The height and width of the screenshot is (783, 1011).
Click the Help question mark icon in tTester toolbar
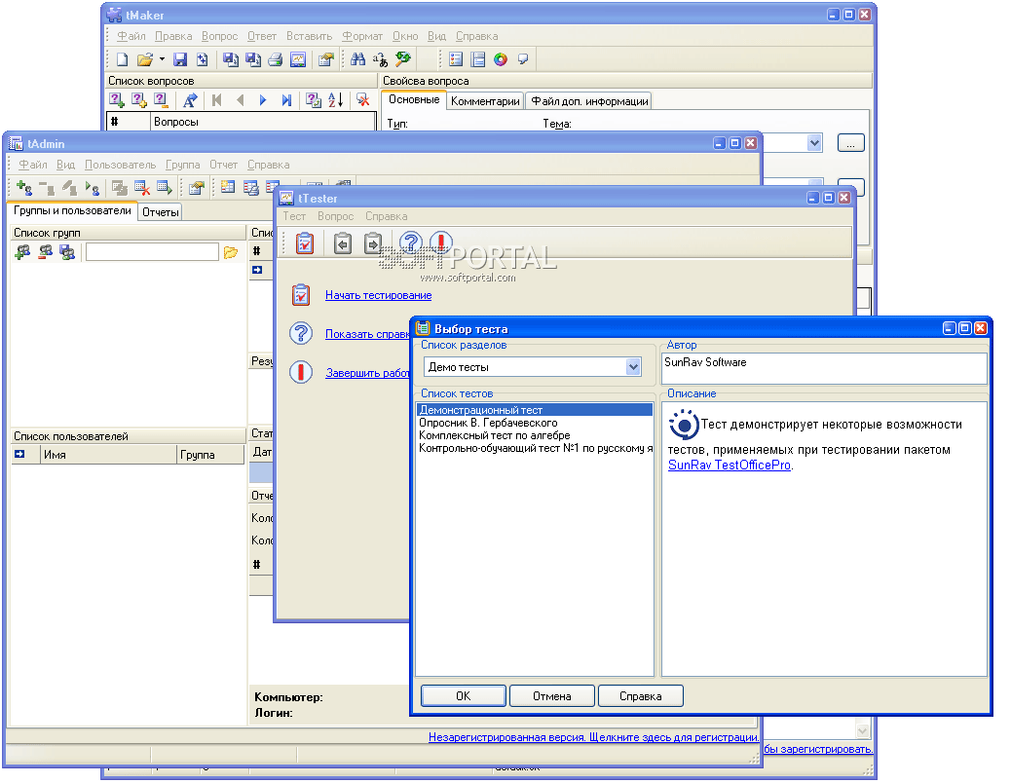click(411, 242)
